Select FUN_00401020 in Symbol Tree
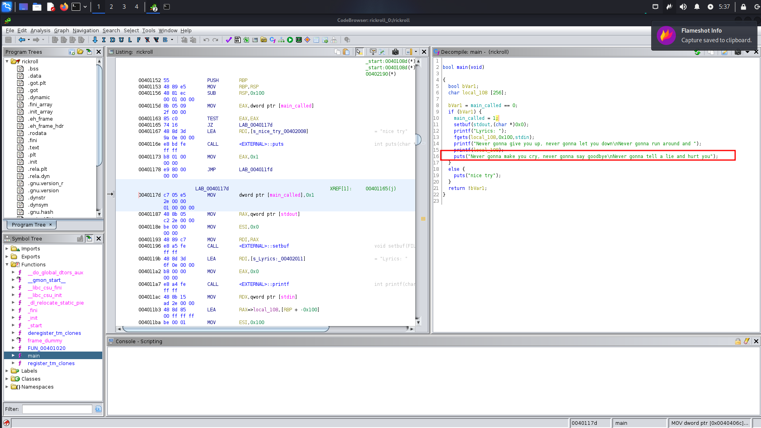This screenshot has height=428, width=761. click(47, 348)
